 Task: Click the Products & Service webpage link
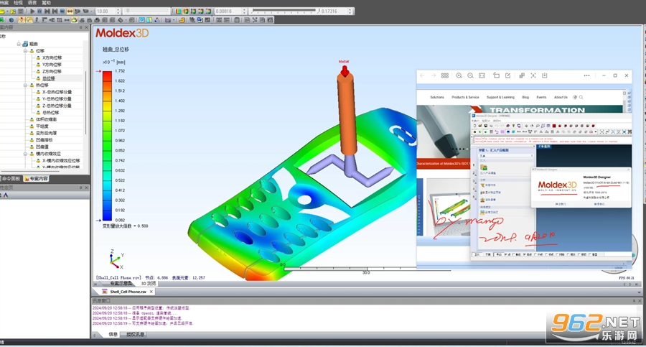tap(465, 98)
